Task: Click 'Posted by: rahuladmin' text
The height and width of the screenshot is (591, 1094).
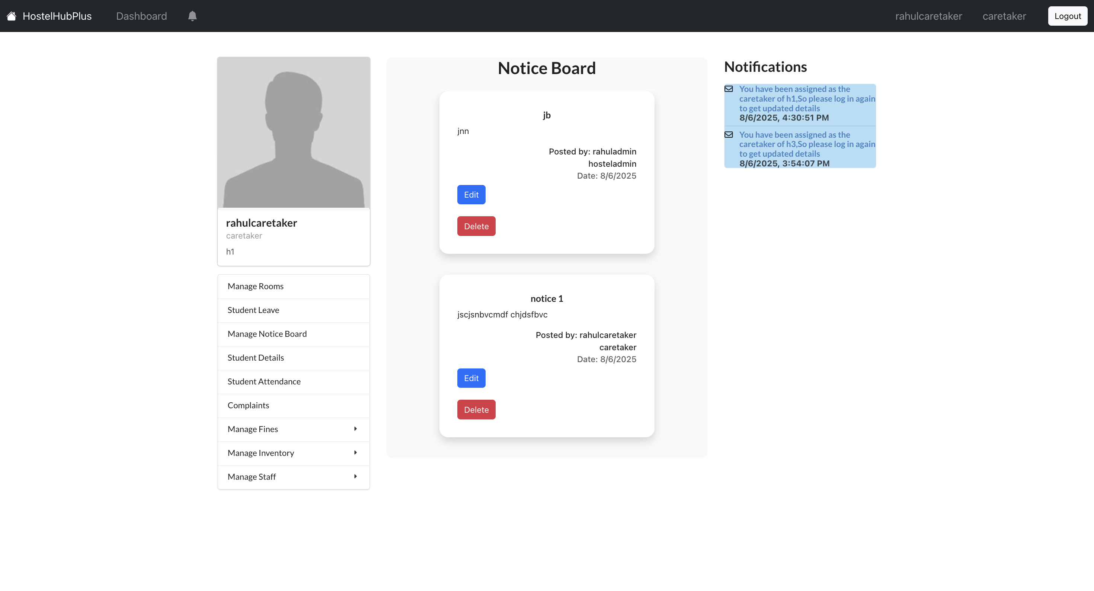Action: 592,152
